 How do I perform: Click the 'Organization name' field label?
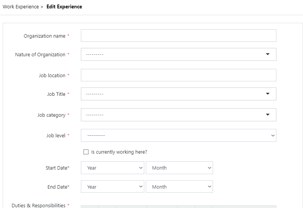tap(44, 36)
